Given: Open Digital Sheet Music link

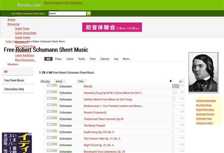Looking at the screenshot, I should pyautogui.click(x=205, y=110).
